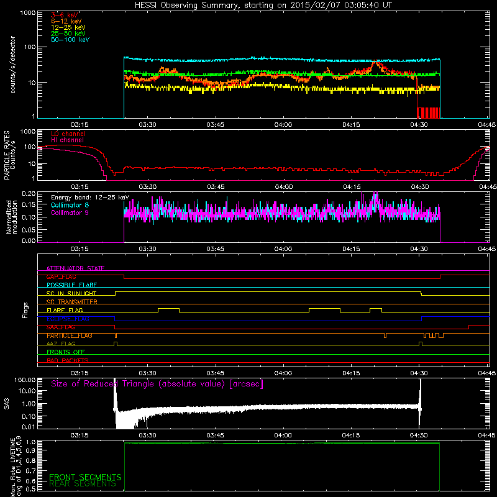Click the SAS spike at 04:30
Screen dimensions: 497x497
pos(421,403)
